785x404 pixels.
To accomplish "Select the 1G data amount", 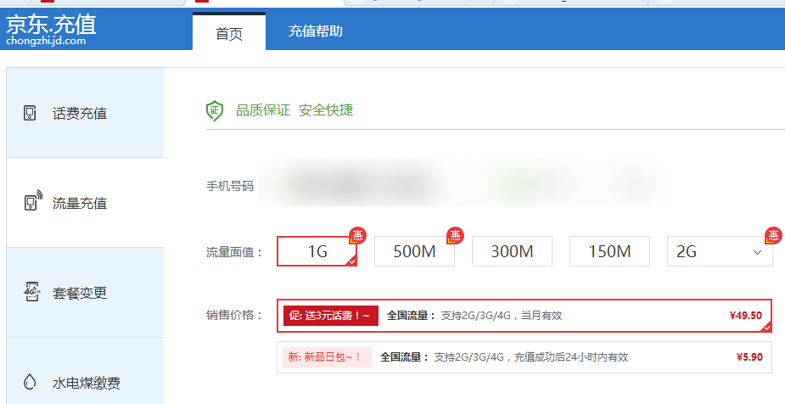I will tap(317, 251).
